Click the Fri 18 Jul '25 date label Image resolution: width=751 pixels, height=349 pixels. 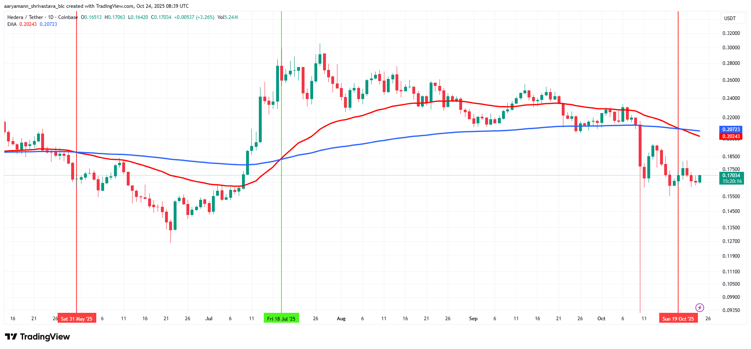[281, 319]
